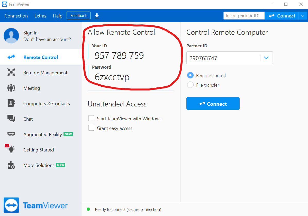This screenshot has height=216, width=308.
Task: Select the Remote control radio option
Action: [190, 75]
